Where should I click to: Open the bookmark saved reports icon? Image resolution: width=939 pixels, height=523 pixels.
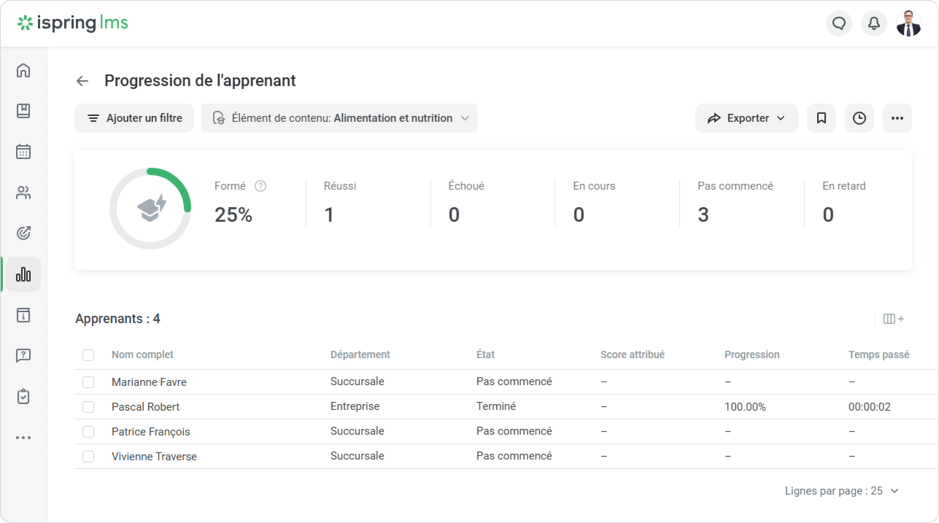(821, 118)
